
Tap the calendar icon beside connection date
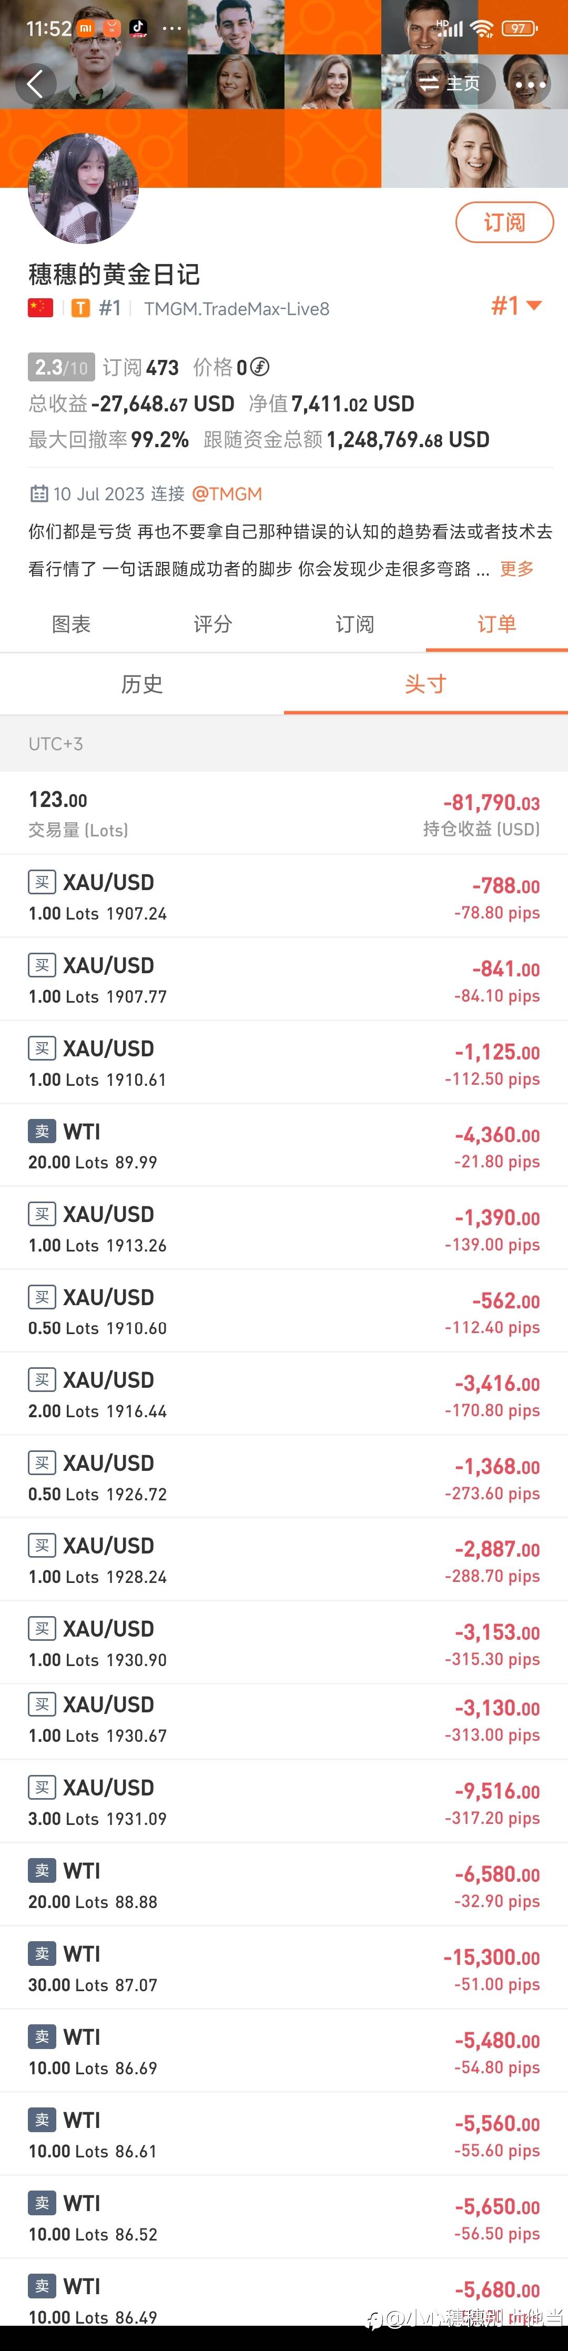click(38, 494)
